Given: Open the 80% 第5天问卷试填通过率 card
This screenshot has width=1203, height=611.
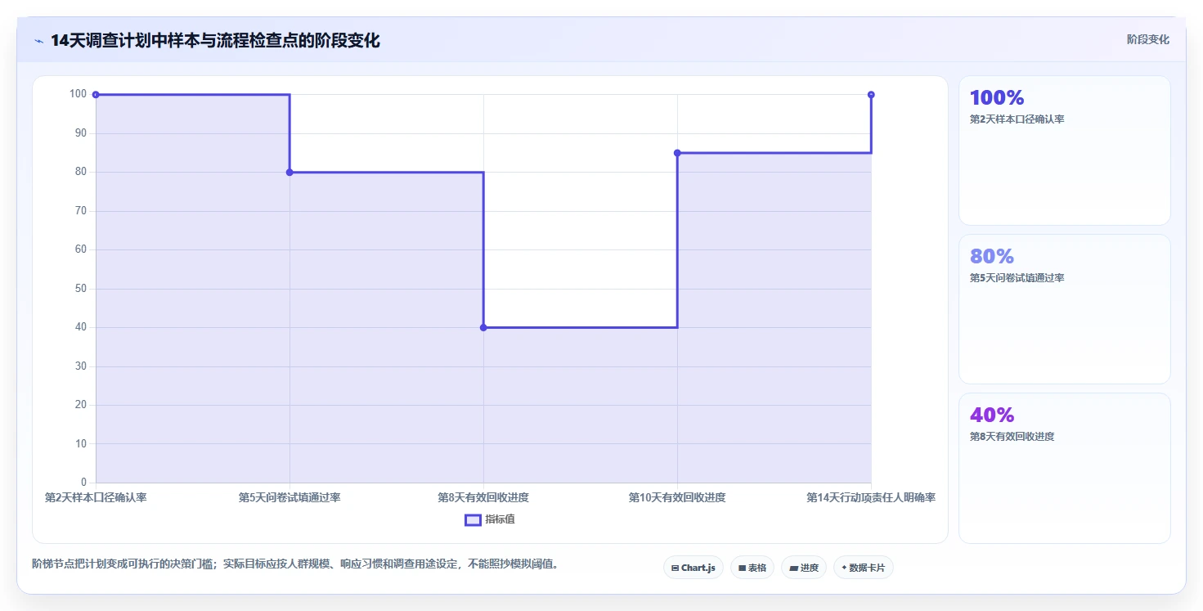Looking at the screenshot, I should pyautogui.click(x=1065, y=309).
